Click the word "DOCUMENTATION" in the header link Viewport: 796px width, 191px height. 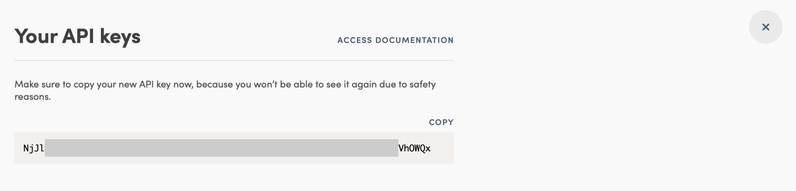point(414,40)
